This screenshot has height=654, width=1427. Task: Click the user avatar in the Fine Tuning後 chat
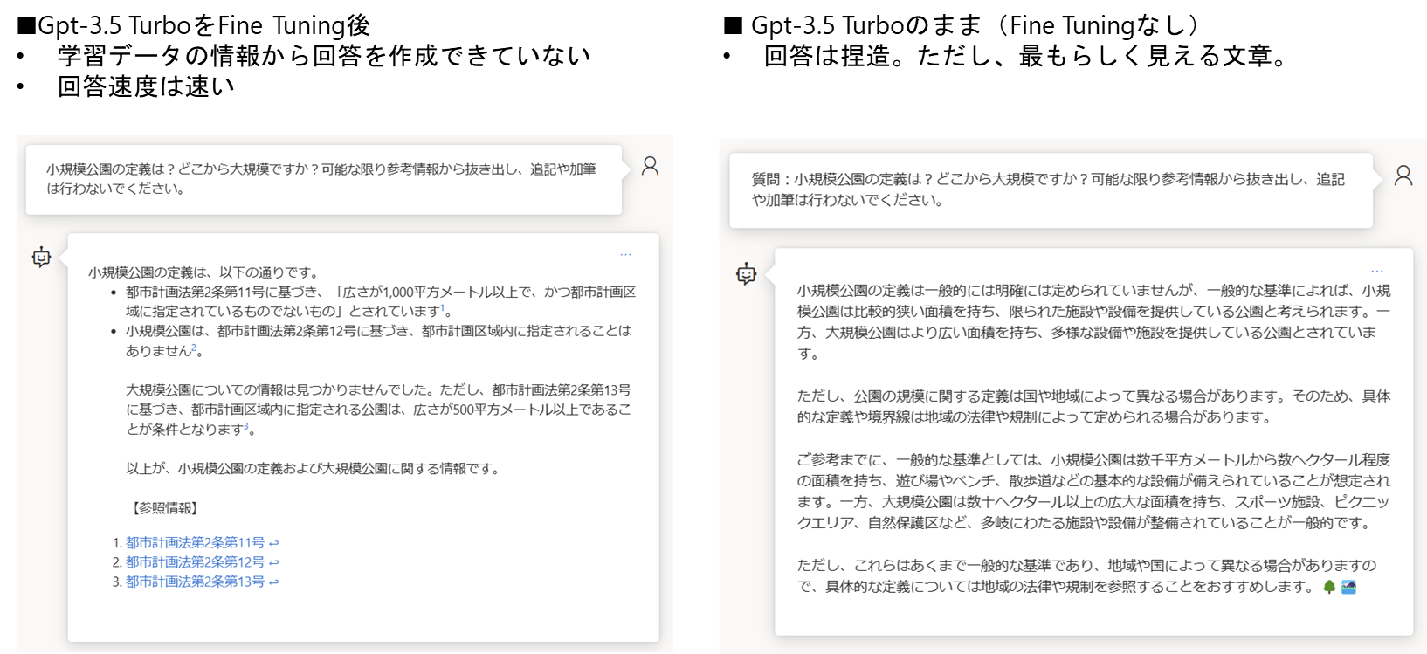[x=650, y=166]
